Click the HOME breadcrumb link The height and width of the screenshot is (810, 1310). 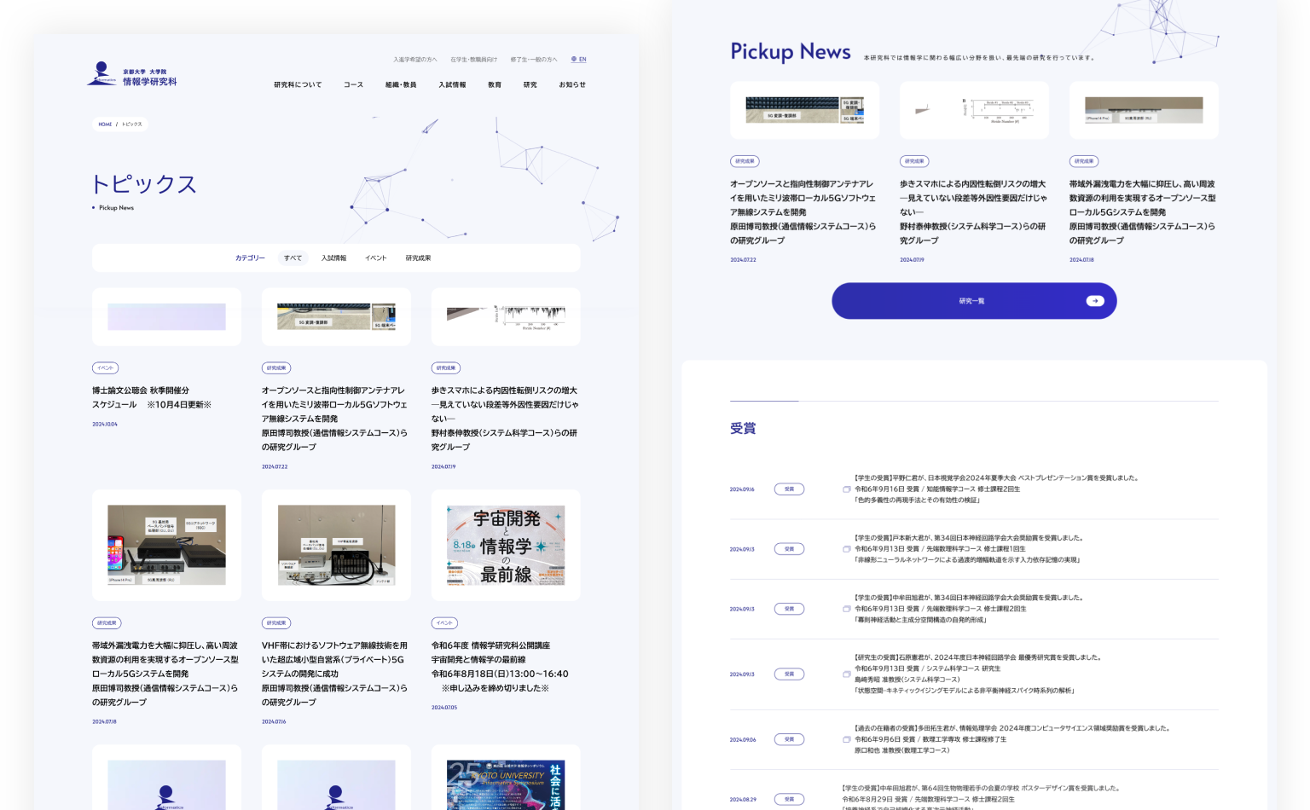[105, 124]
